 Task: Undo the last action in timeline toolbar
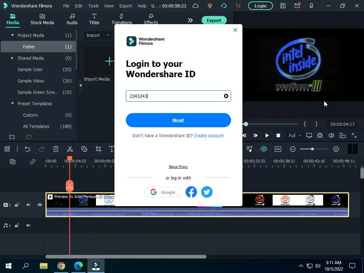[x=27, y=149]
